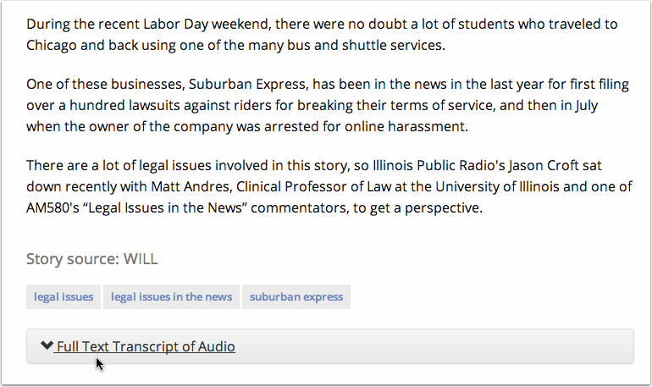Open the 'legal issues in the news' tag
652x387 pixels.
[171, 296]
